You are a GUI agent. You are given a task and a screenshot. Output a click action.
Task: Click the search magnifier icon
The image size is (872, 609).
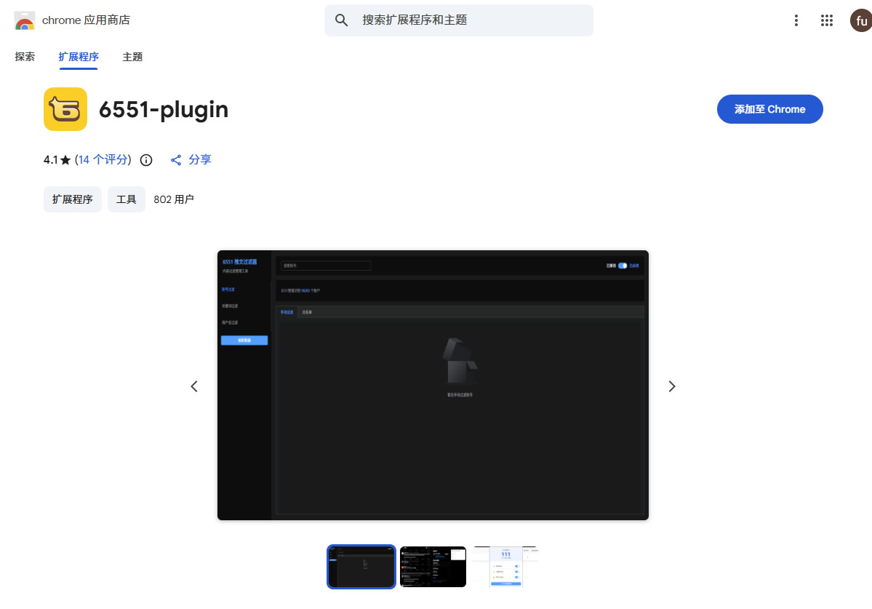342,20
